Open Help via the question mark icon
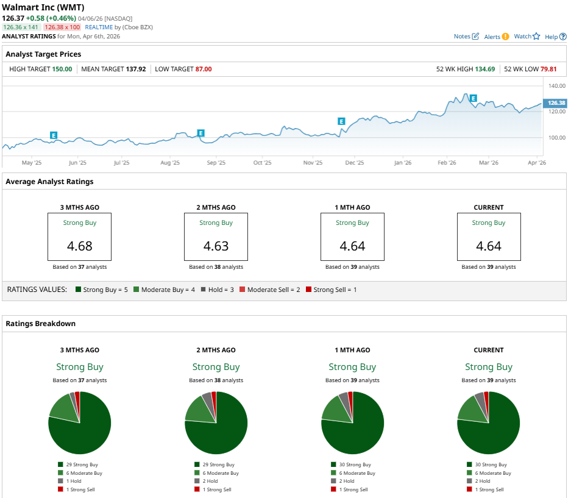This screenshot has height=498, width=571. tap(563, 37)
